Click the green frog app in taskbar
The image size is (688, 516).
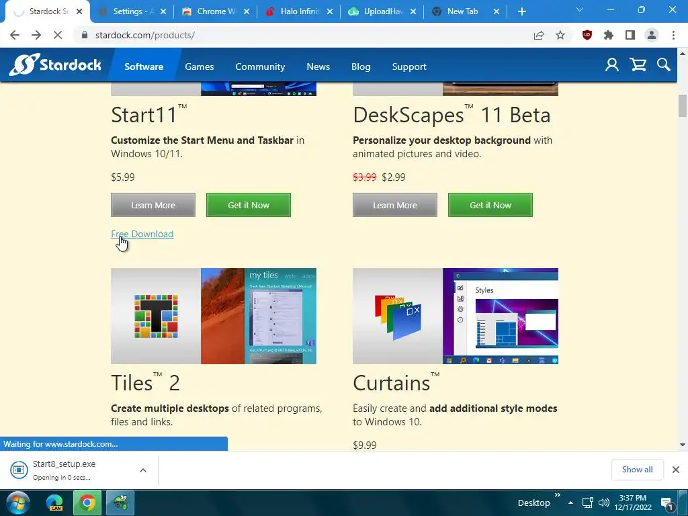120,503
